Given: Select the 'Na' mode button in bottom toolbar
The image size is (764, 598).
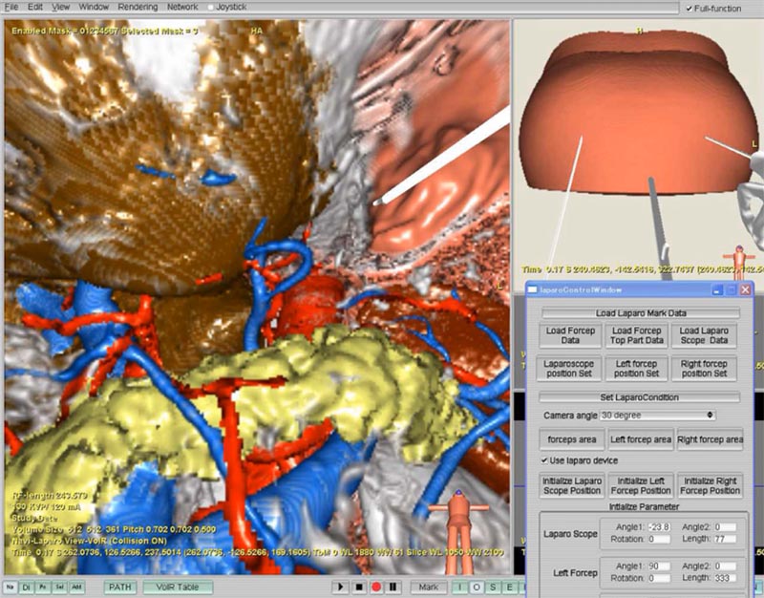Looking at the screenshot, I should tap(11, 587).
